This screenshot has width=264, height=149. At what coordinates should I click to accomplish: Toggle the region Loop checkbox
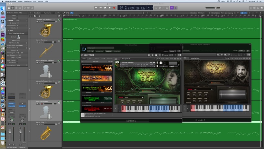click(17, 18)
